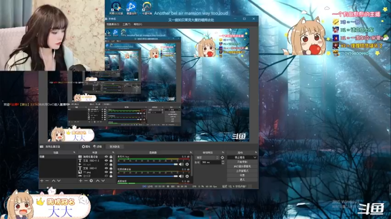The height and width of the screenshot is (219, 391).
Task: Open the 场景集合(S) menu
Action: point(113,24)
